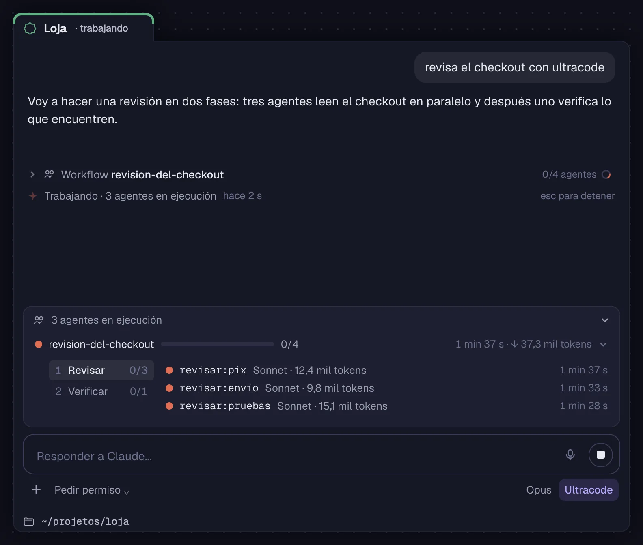Select phase 1 Revisar
Image resolution: width=643 pixels, height=545 pixels.
pyautogui.click(x=101, y=370)
